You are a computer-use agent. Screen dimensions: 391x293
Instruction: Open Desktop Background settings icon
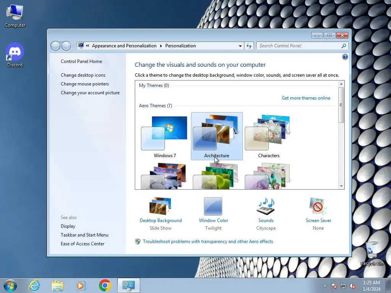pos(160,206)
